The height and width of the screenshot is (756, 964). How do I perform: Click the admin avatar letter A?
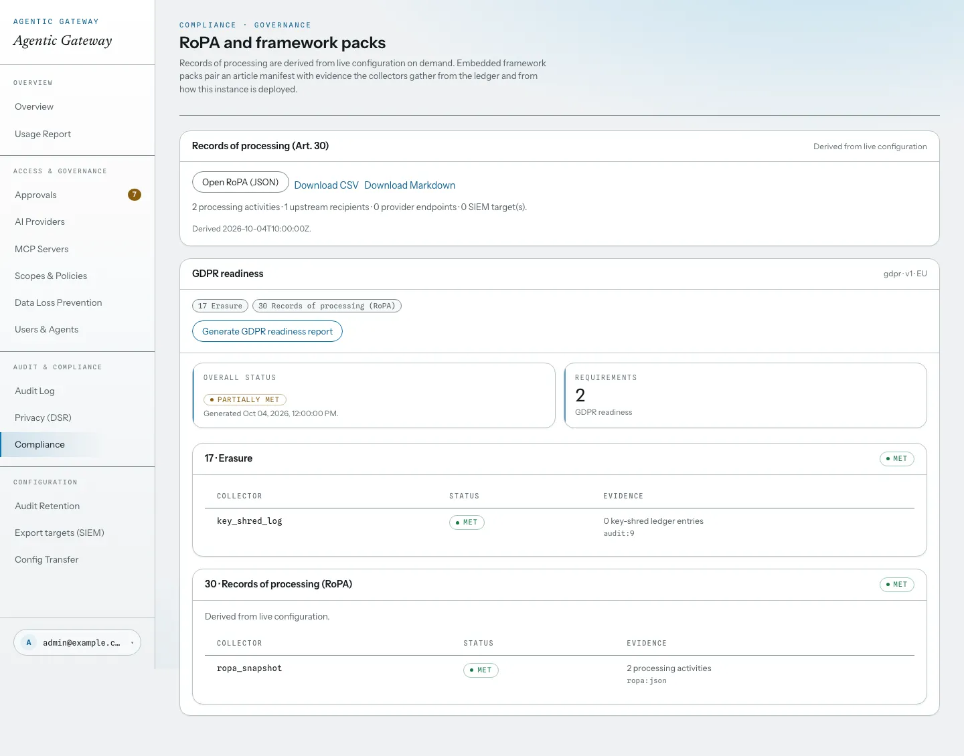[x=29, y=642]
